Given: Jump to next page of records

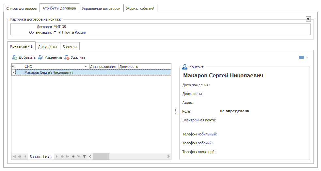Looking at the screenshot, I should click(x=62, y=156).
